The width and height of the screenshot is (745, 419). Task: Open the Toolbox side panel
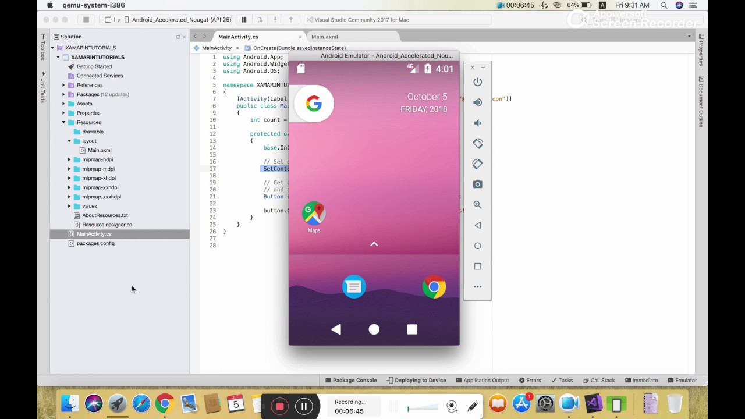(x=43, y=47)
